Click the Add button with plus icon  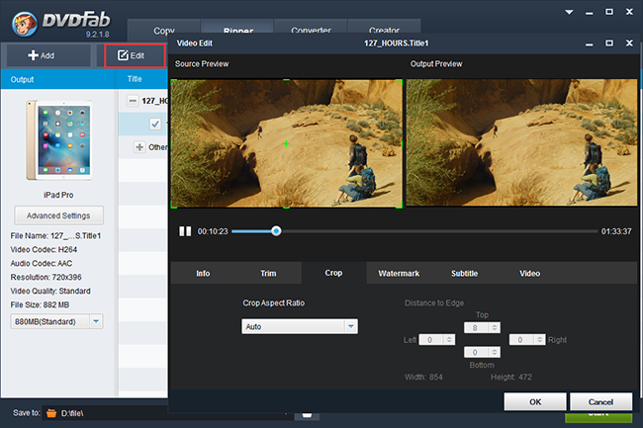tap(48, 55)
